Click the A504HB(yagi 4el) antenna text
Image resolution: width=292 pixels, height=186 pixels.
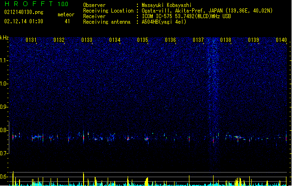[x=164, y=22]
